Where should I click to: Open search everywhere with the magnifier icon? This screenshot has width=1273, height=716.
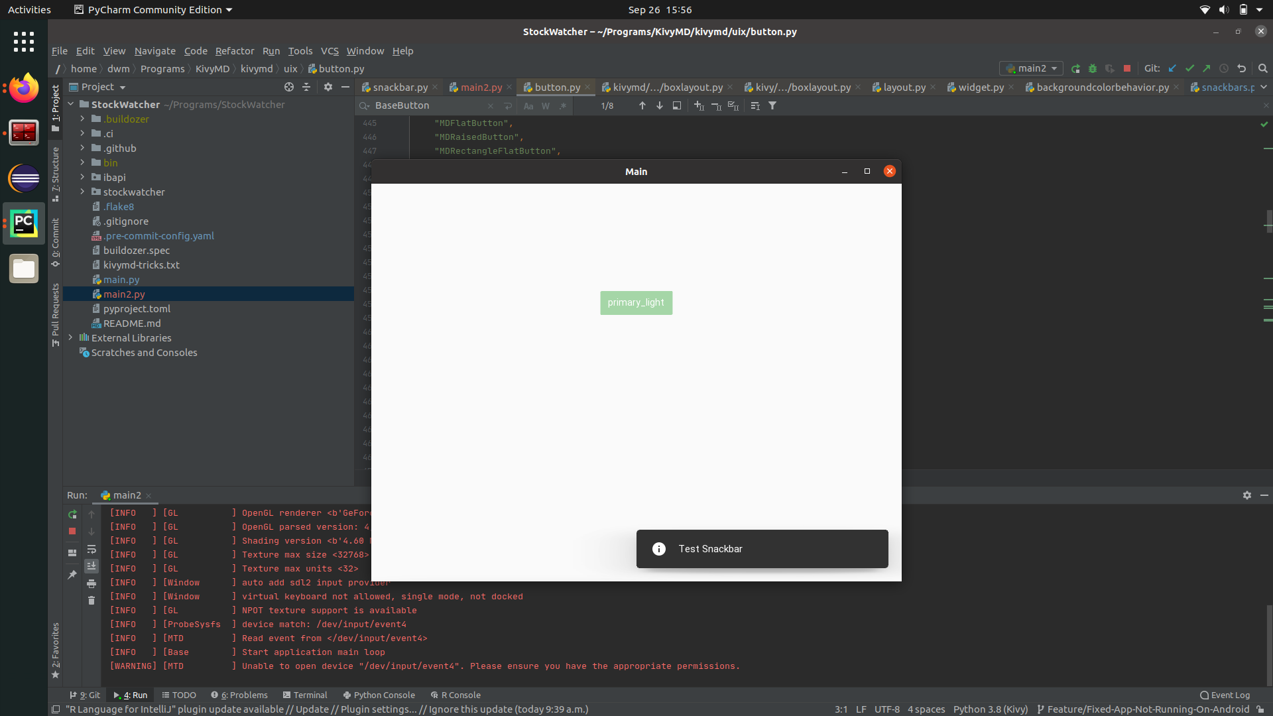point(1262,68)
